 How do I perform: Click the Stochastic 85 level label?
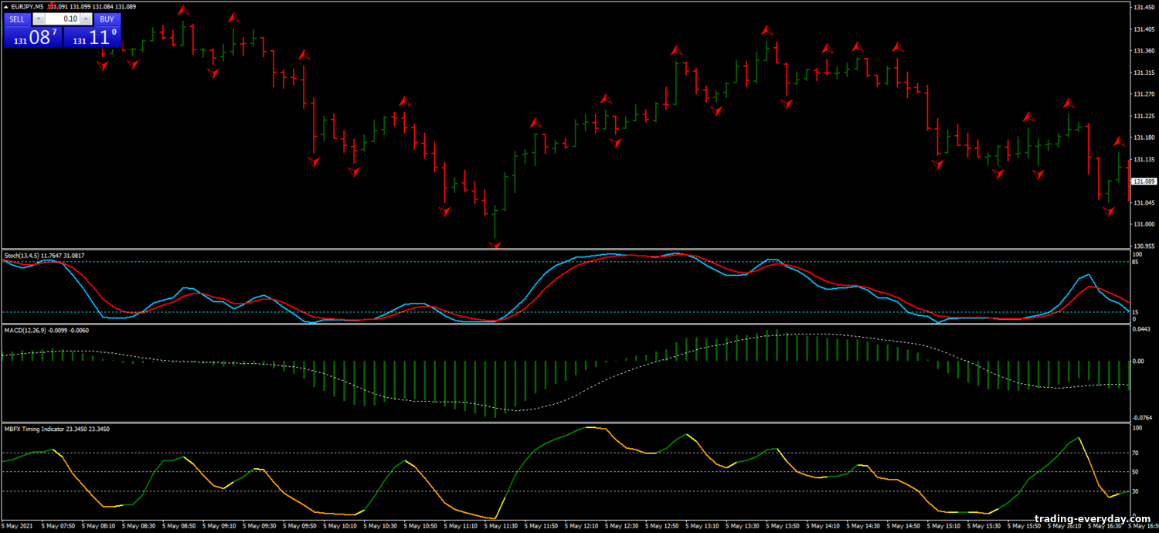1135,262
